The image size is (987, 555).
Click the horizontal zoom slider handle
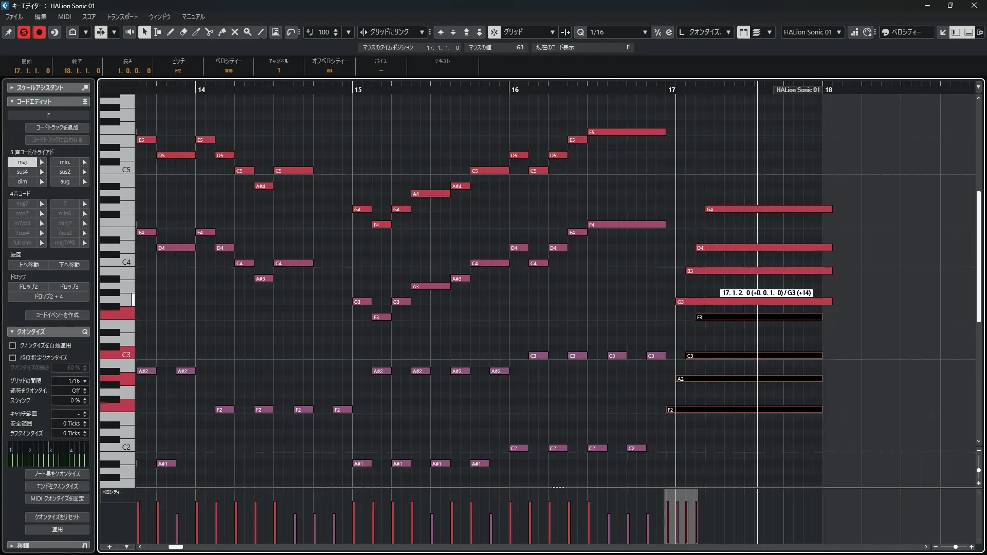pos(955,547)
